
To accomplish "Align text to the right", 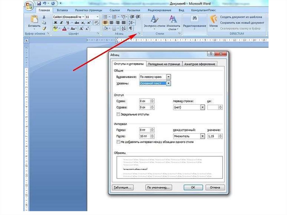I will click(x=117, y=22).
